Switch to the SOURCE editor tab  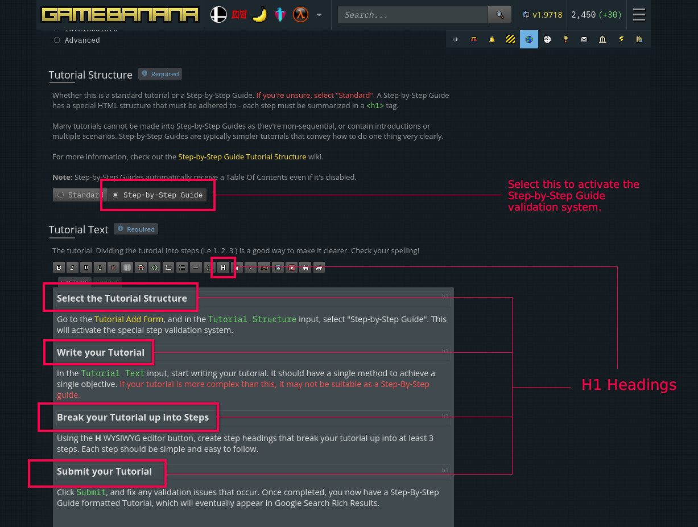(x=107, y=282)
